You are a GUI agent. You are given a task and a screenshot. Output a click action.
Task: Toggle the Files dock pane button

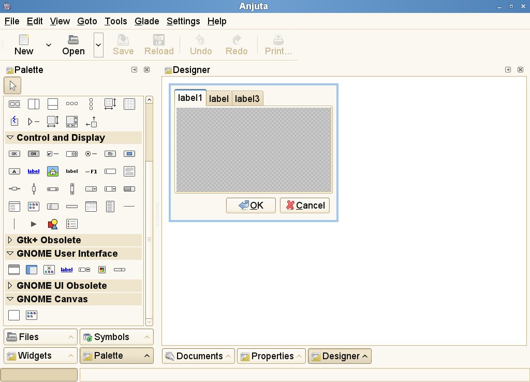[x=40, y=337]
